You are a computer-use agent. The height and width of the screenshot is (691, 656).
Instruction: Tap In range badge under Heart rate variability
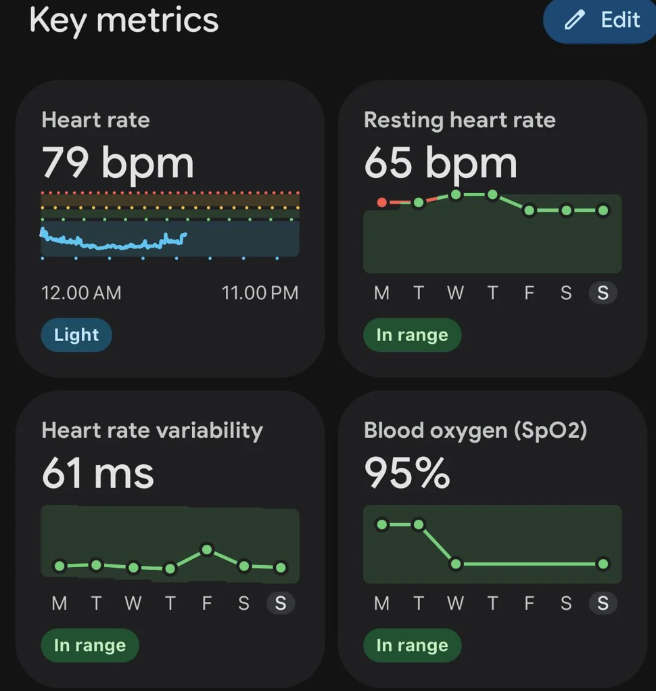point(90,645)
